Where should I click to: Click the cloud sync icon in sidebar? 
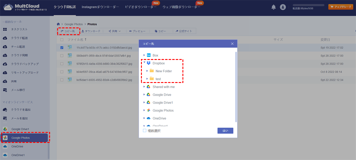coord(5,55)
